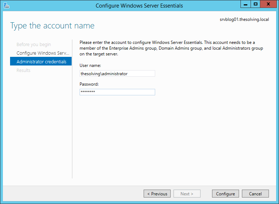The height and width of the screenshot is (204, 279).
Task: Focus the Password input field
Action: click(117, 92)
